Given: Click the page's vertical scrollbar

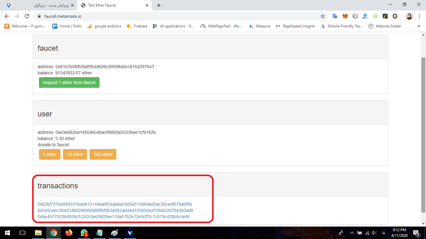Looking at the screenshot, I should [423, 134].
